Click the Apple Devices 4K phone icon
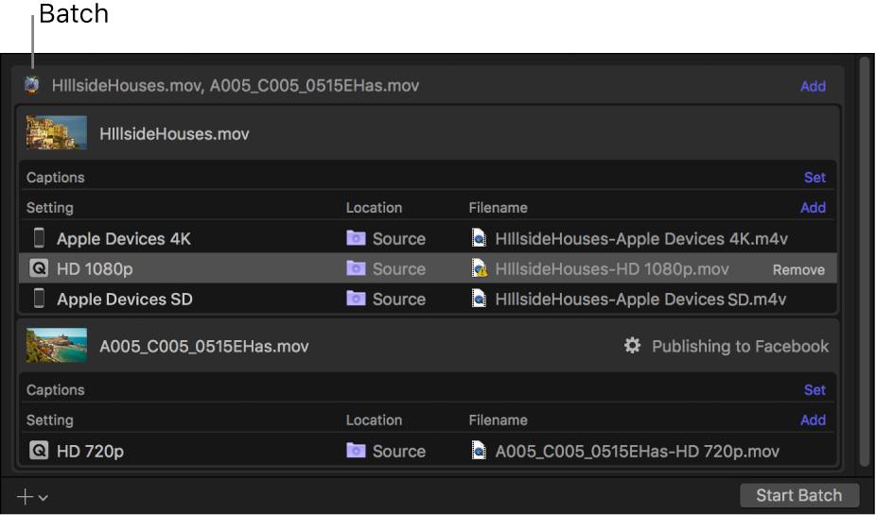The image size is (876, 515). tap(39, 238)
